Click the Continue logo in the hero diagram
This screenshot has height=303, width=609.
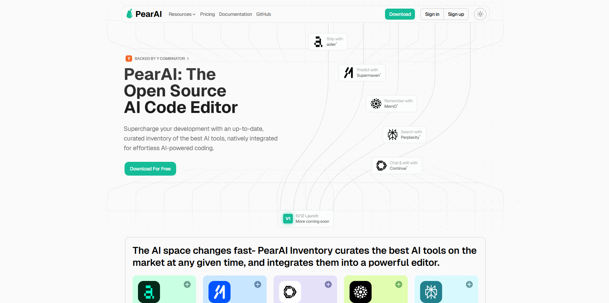pyautogui.click(x=382, y=166)
